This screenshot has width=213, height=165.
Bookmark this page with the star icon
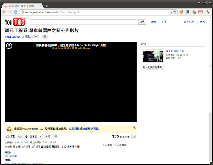[x=175, y=12]
